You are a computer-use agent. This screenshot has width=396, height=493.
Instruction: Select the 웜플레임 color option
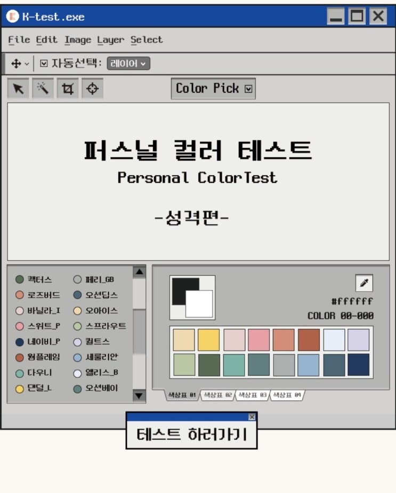[x=37, y=357]
